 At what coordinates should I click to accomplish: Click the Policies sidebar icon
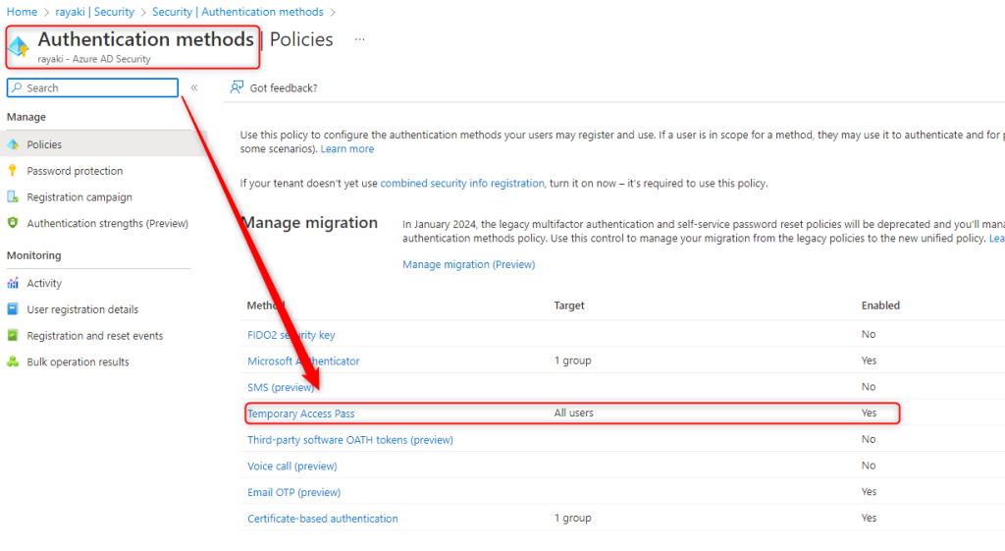(x=13, y=144)
